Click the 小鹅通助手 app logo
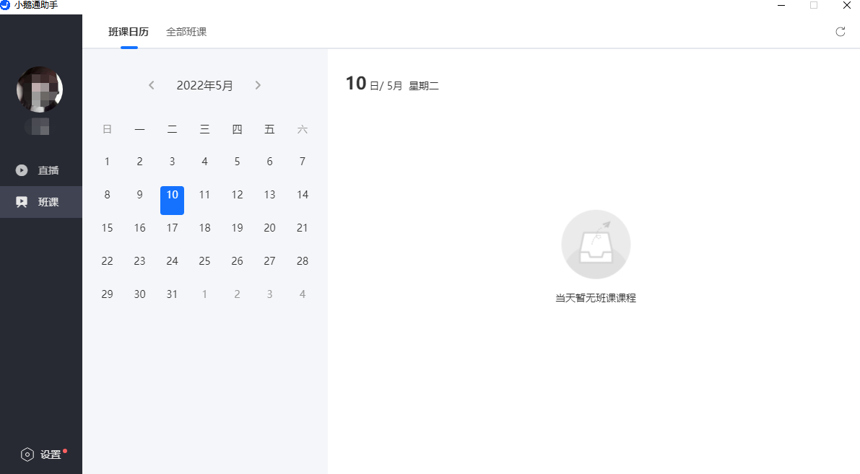Image resolution: width=860 pixels, height=474 pixels. [6, 5]
